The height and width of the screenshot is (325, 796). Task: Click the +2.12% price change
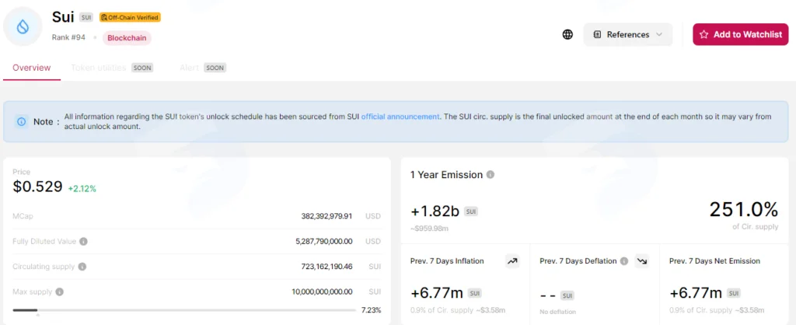82,189
